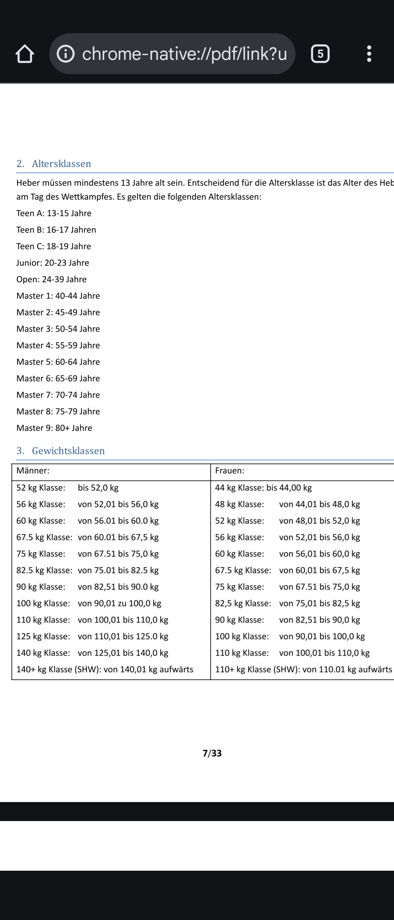Tap the "Junior: 20-23 Jahre" line

click(53, 263)
